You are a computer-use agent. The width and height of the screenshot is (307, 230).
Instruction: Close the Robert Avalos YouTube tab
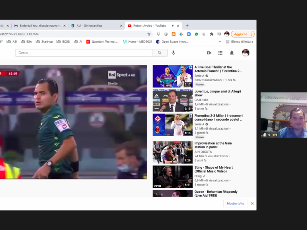(x=178, y=26)
